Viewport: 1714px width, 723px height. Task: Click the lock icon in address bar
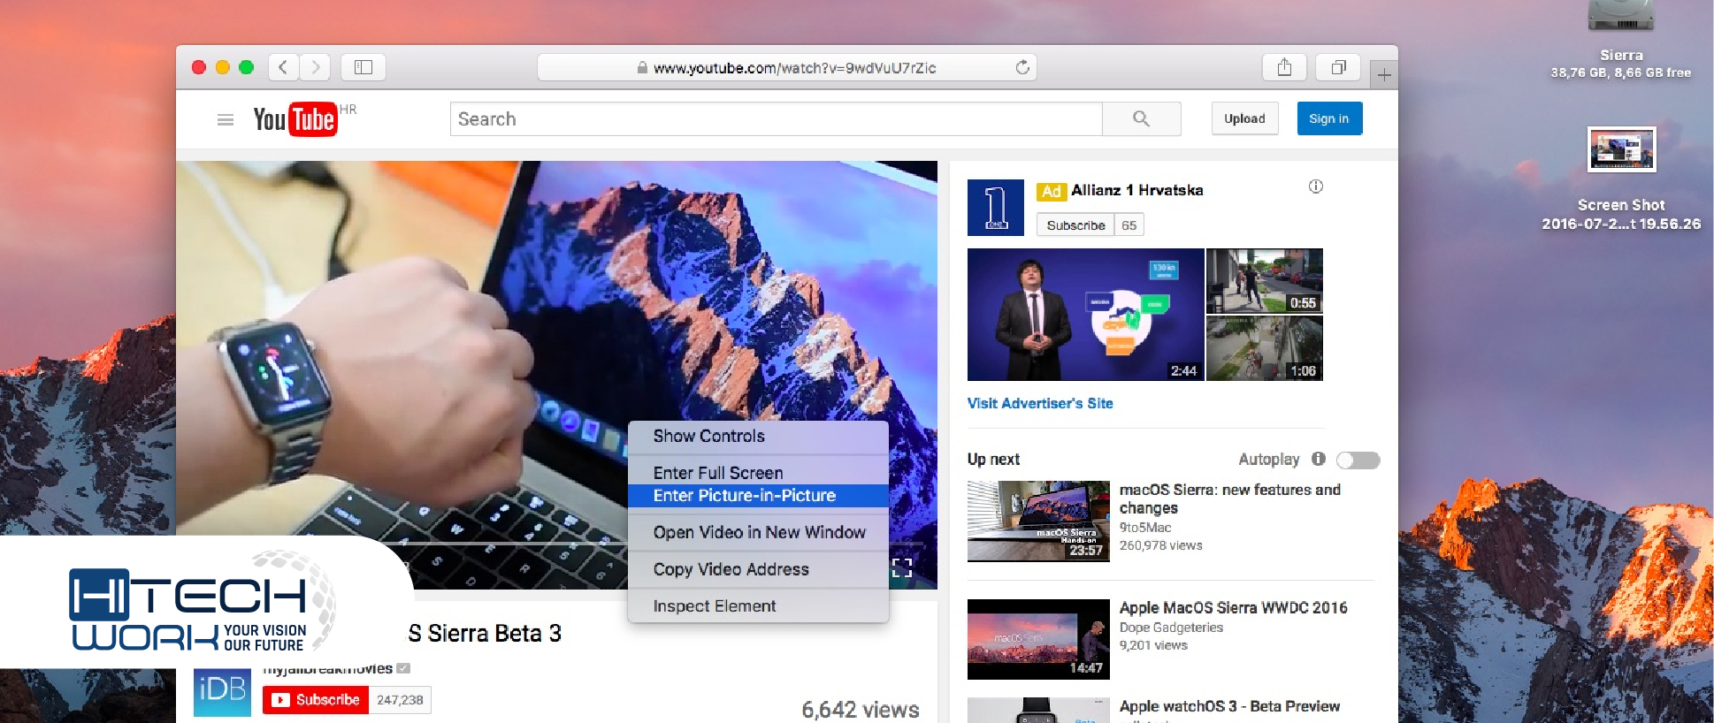[642, 68]
